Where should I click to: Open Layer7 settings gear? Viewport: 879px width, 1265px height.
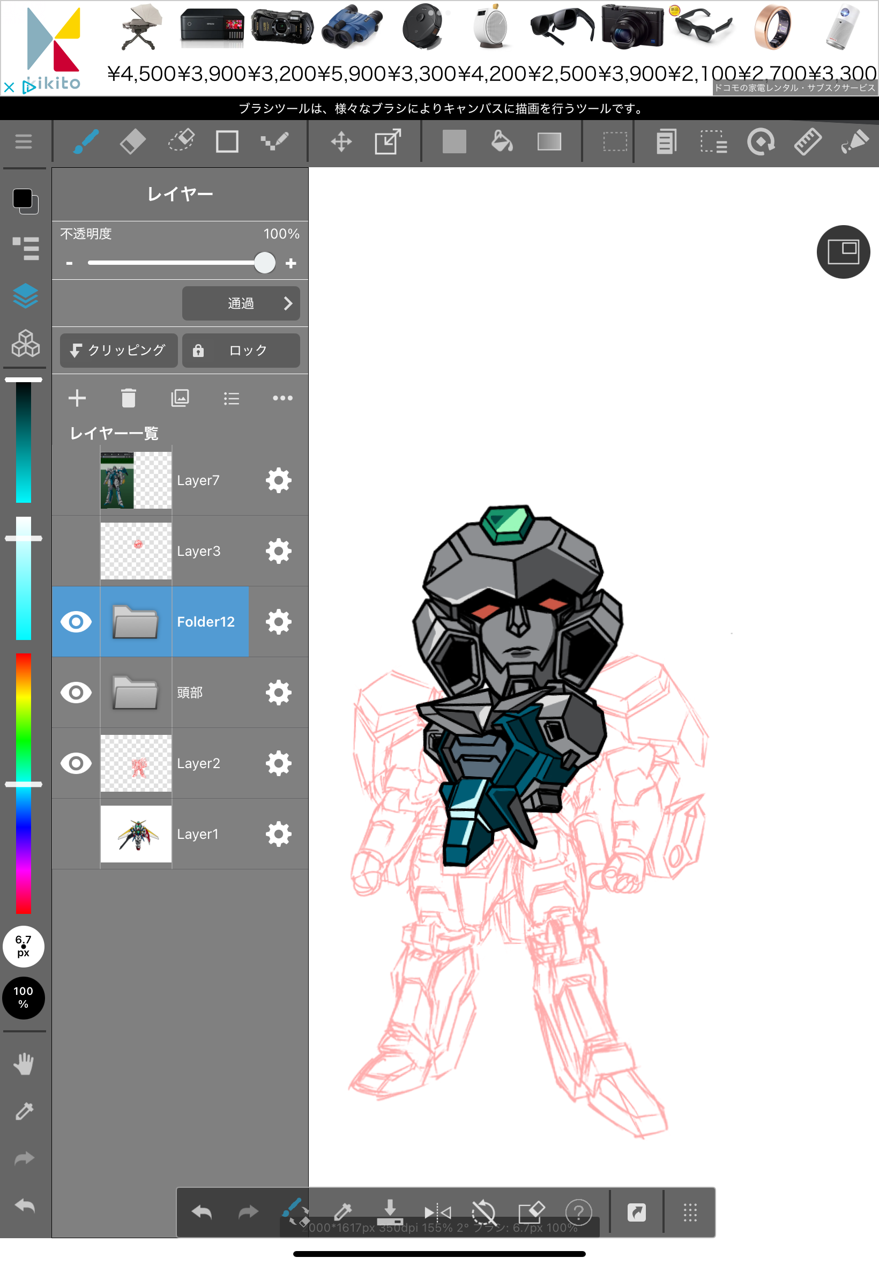tap(278, 481)
